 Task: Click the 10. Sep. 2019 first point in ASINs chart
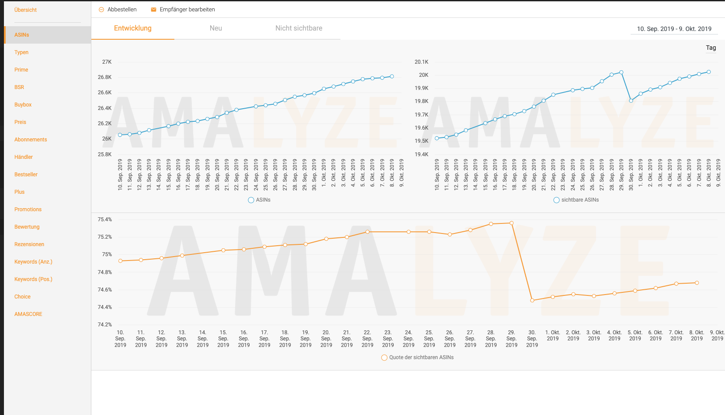pos(120,135)
